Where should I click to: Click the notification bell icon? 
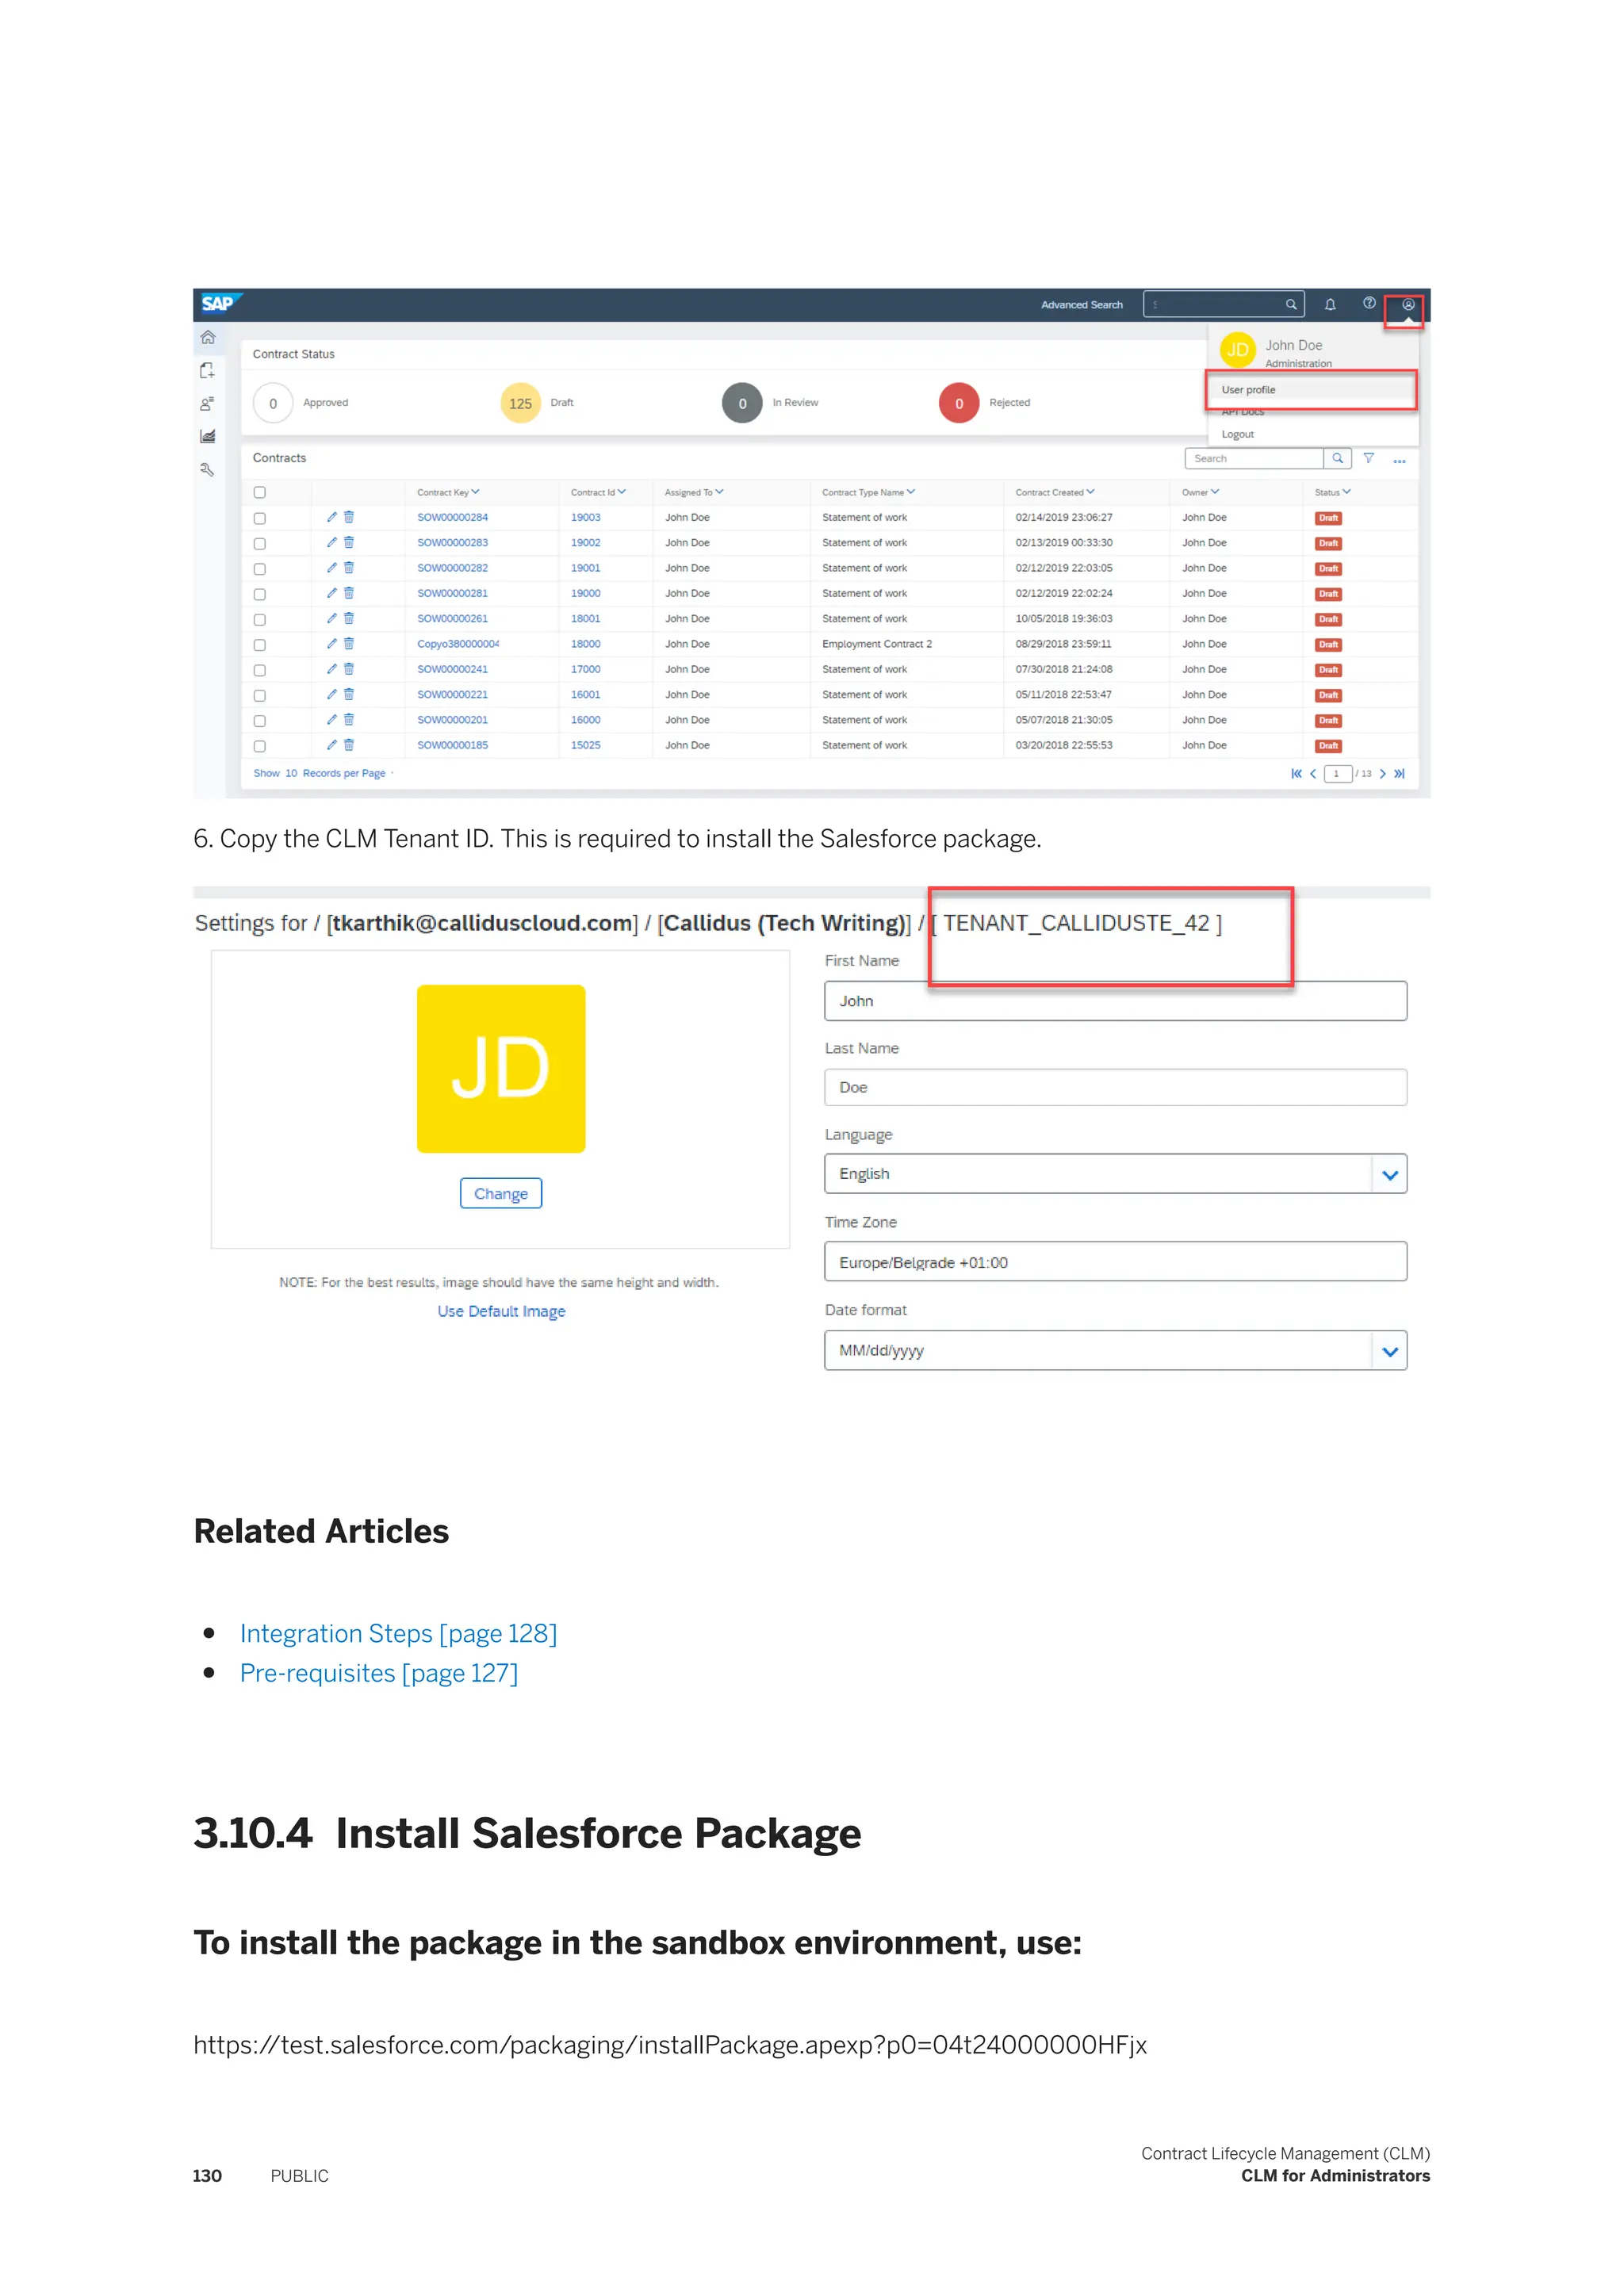(x=1330, y=305)
